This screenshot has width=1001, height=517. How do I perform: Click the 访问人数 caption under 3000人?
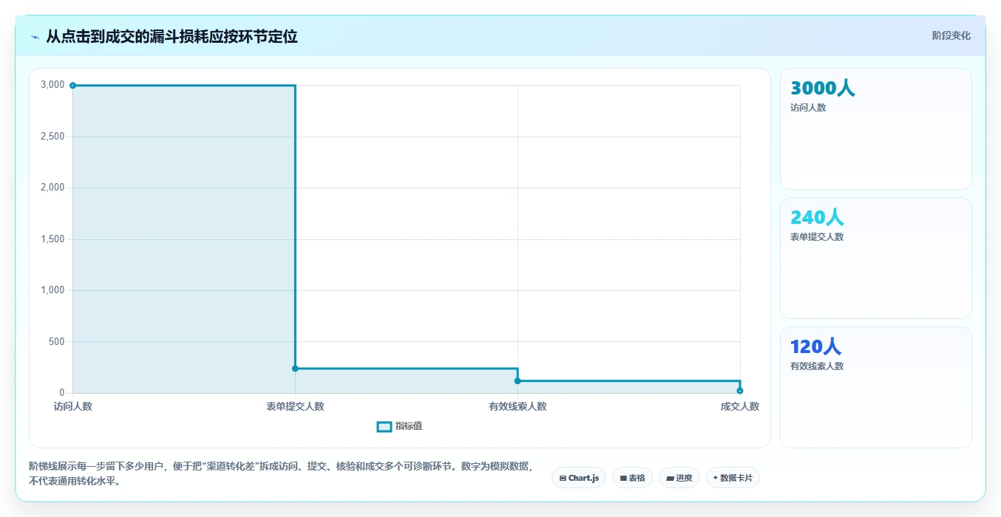(808, 108)
